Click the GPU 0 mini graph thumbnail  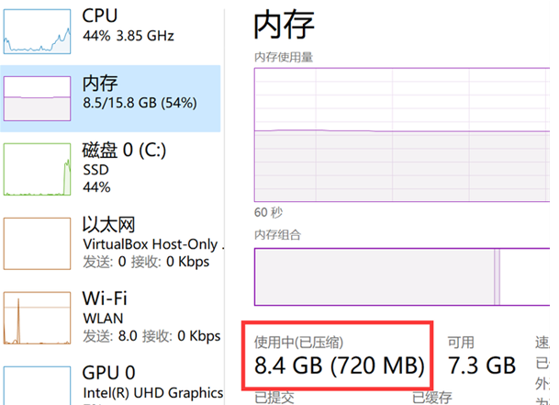coord(38,386)
